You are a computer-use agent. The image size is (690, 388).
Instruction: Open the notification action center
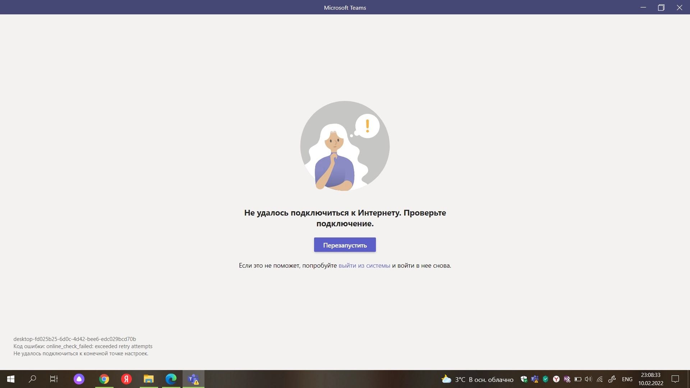[675, 379]
